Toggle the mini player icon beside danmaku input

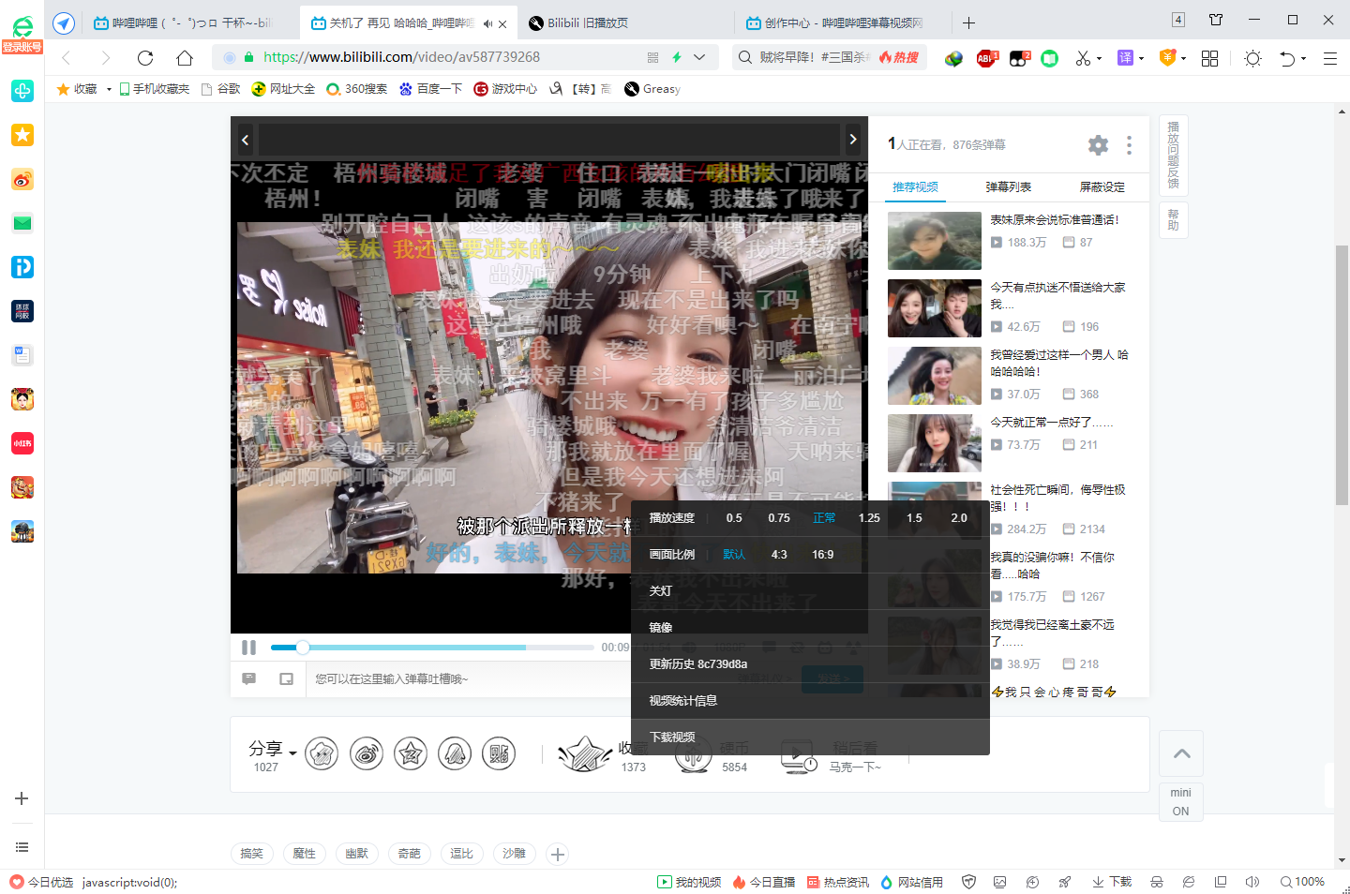point(287,678)
